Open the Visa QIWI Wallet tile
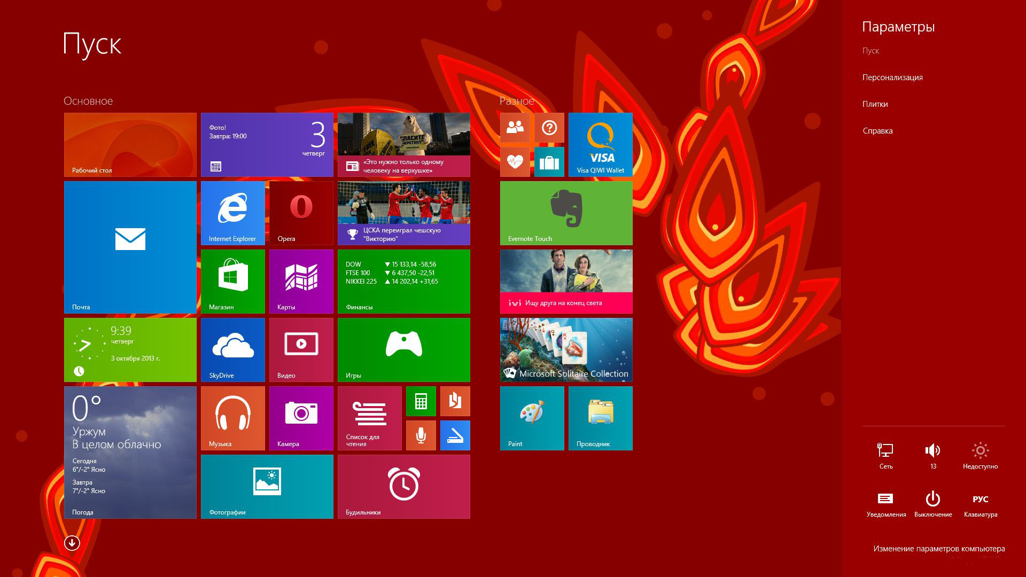Screen dimensions: 1026x577 tap(600, 144)
